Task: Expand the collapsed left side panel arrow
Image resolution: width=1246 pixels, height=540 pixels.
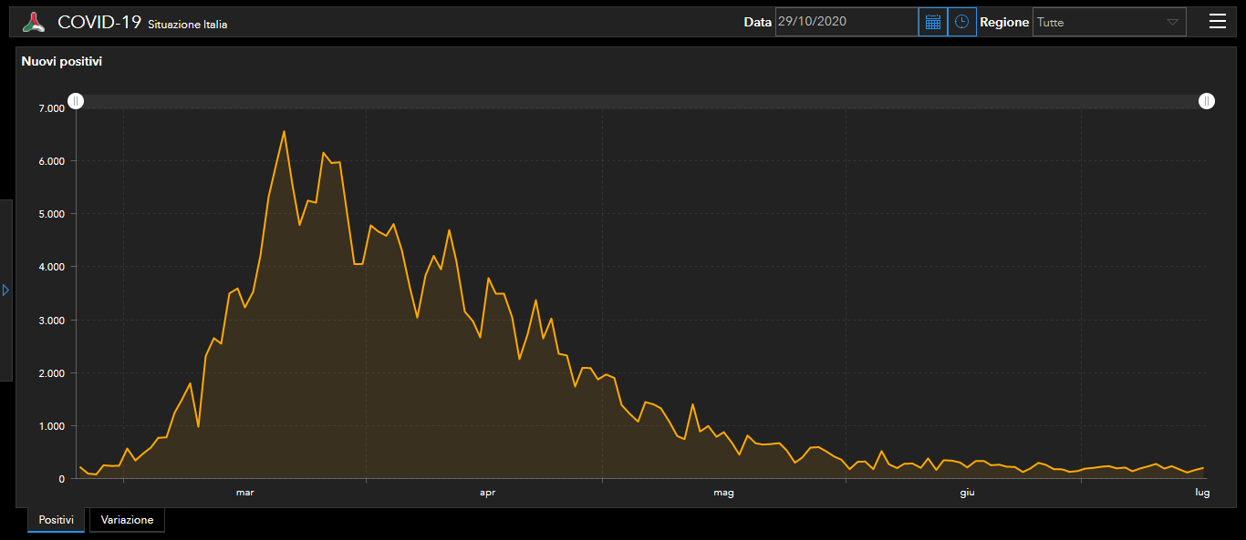Action: tap(5, 290)
